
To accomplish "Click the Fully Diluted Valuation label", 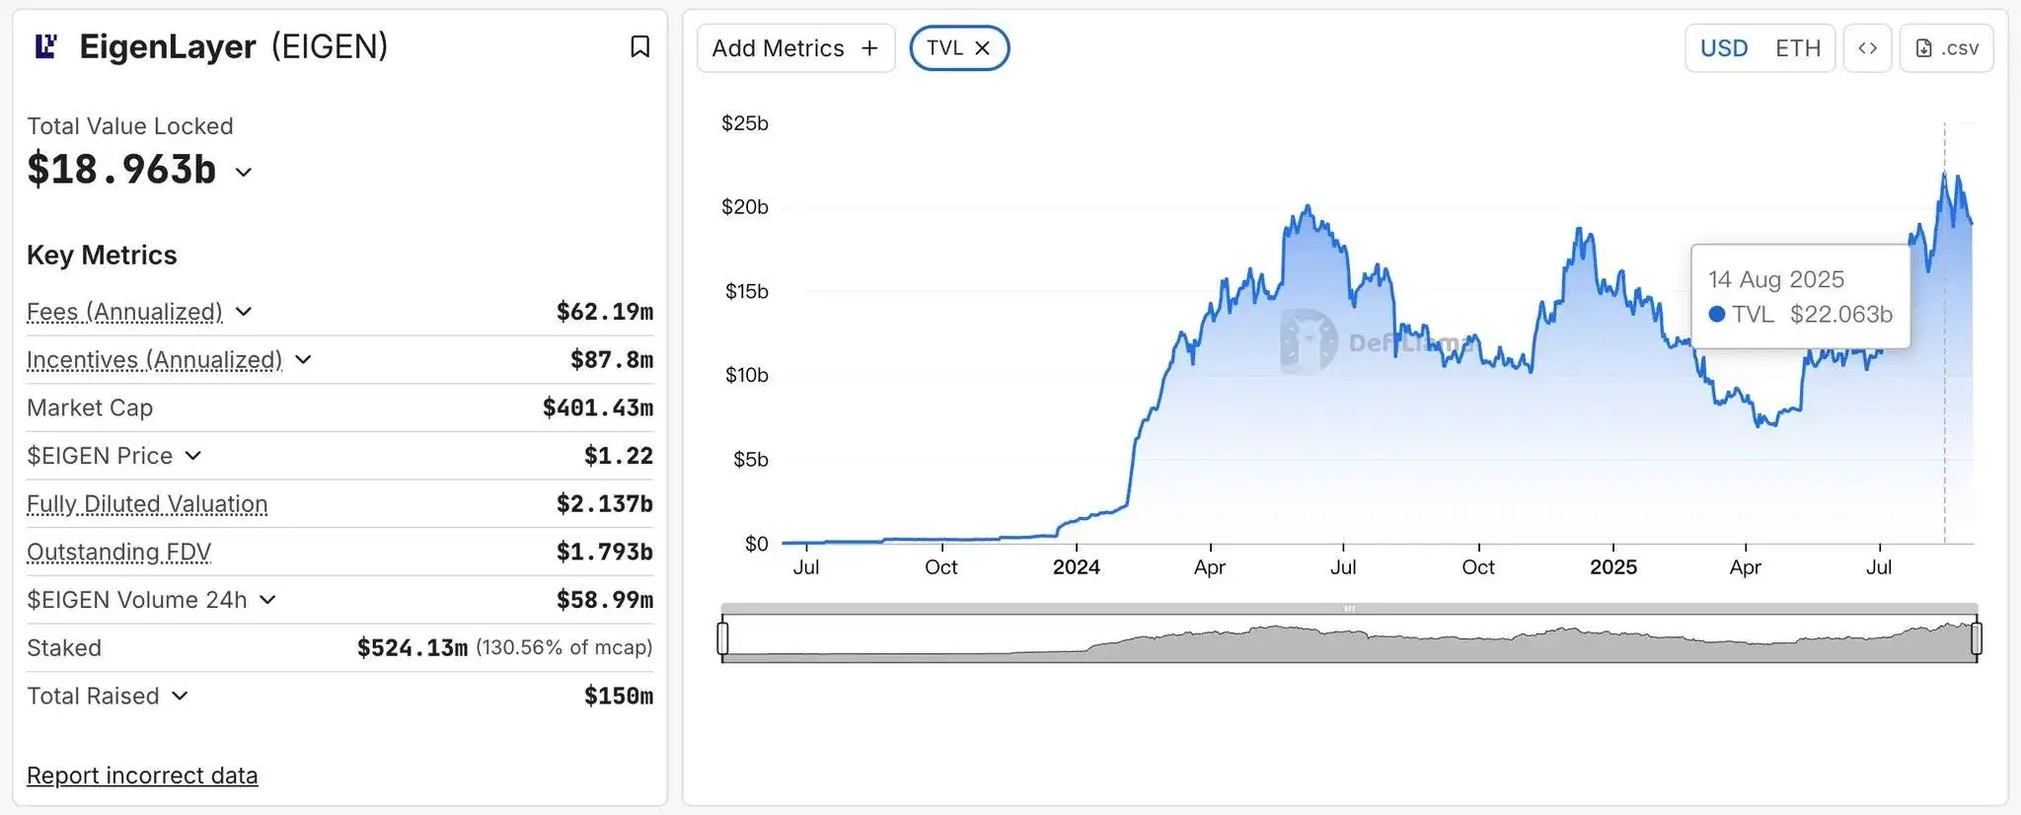I will click(147, 504).
